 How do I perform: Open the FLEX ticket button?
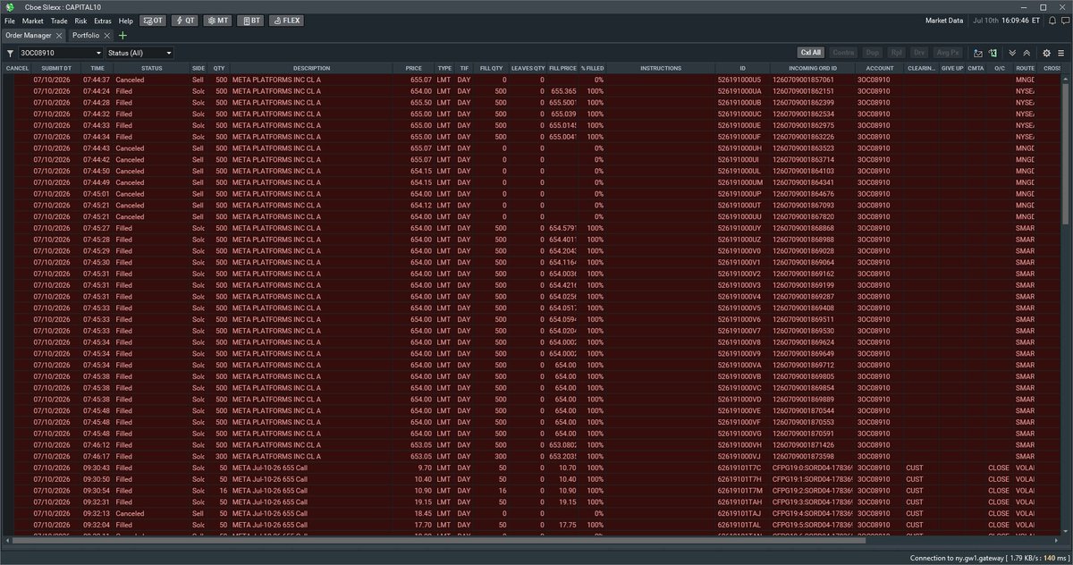286,20
